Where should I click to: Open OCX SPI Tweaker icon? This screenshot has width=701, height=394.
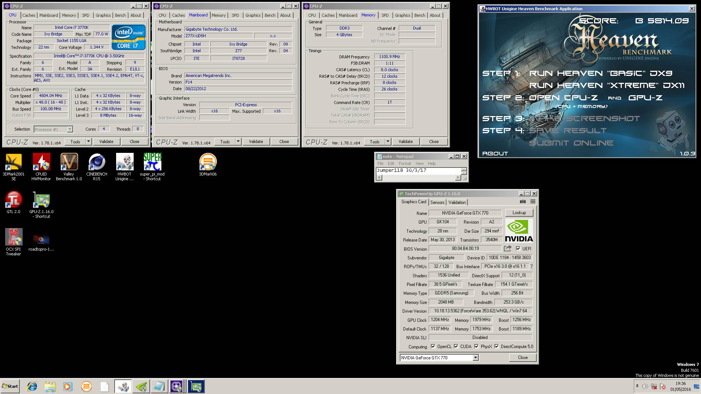coord(14,242)
